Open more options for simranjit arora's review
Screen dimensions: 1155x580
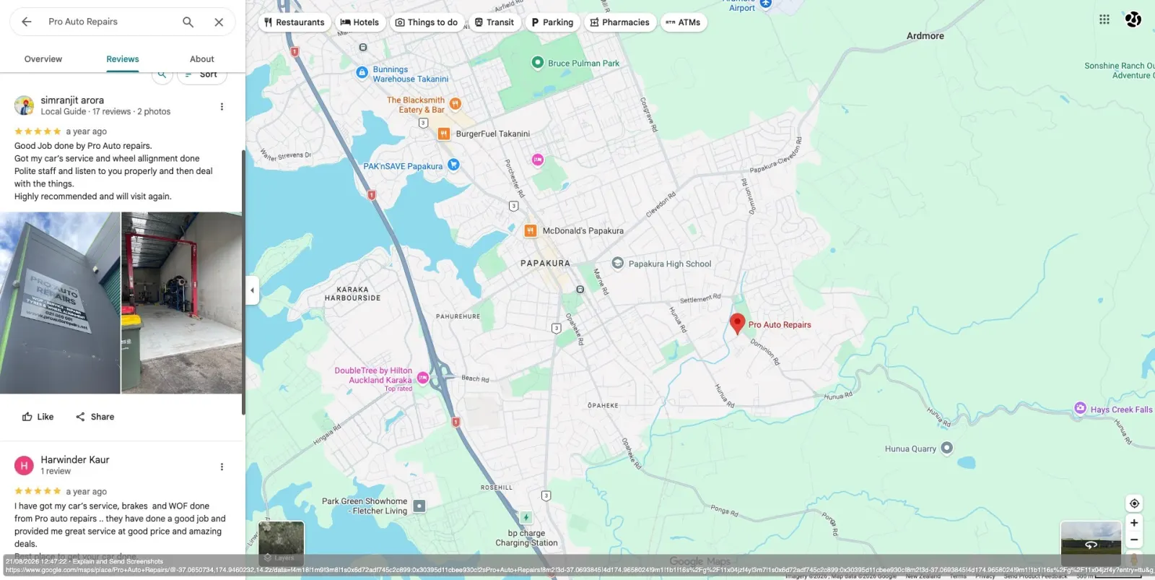[222, 107]
